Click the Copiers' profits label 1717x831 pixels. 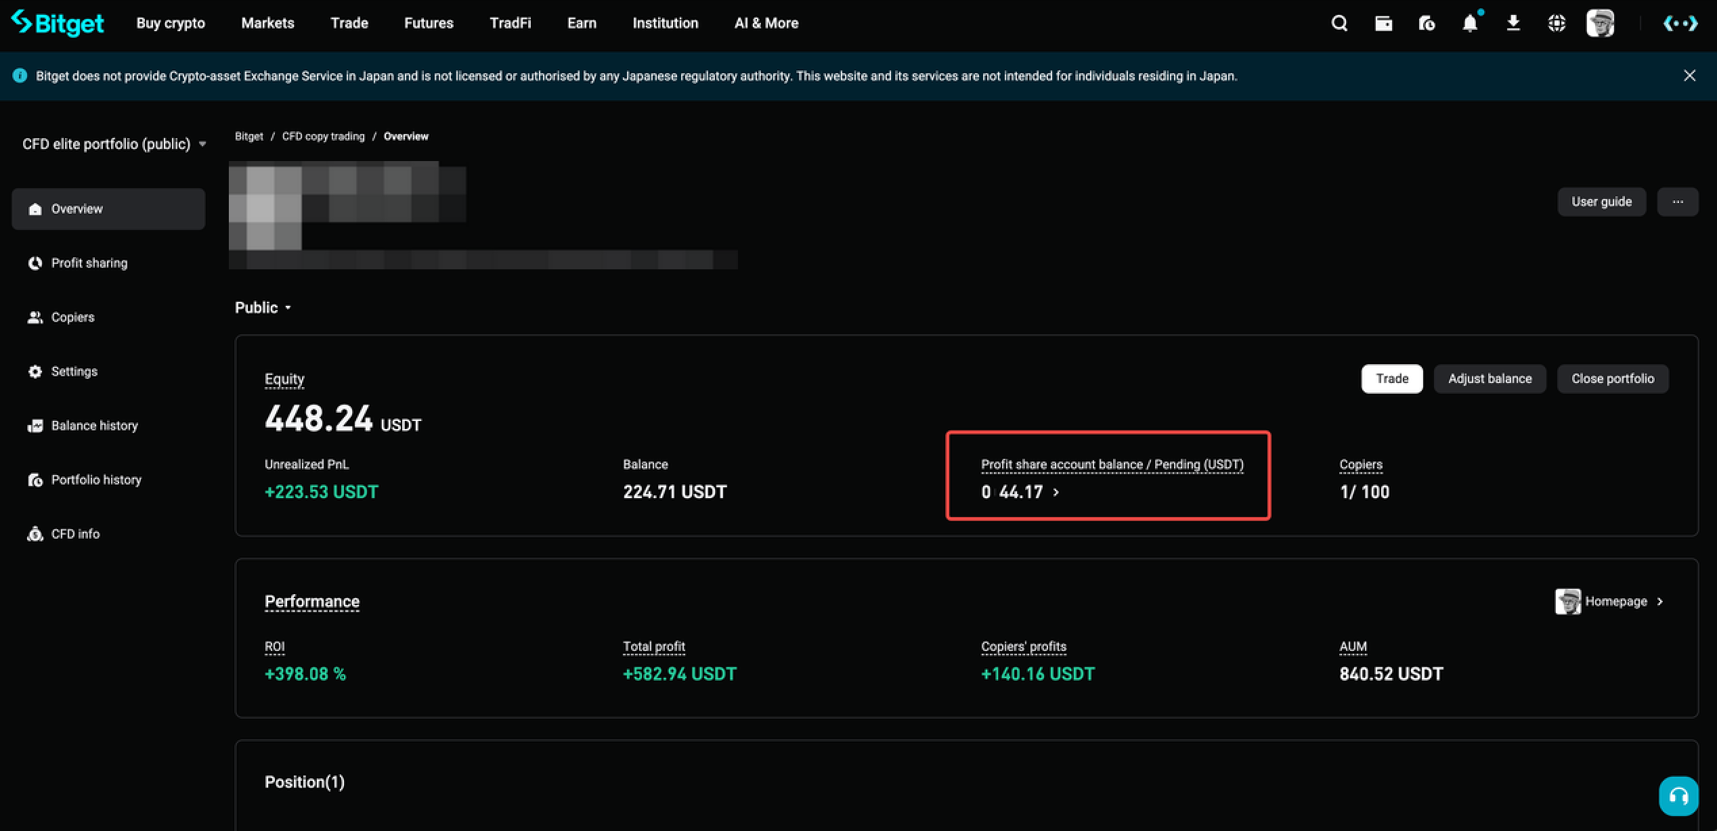pyautogui.click(x=1024, y=647)
